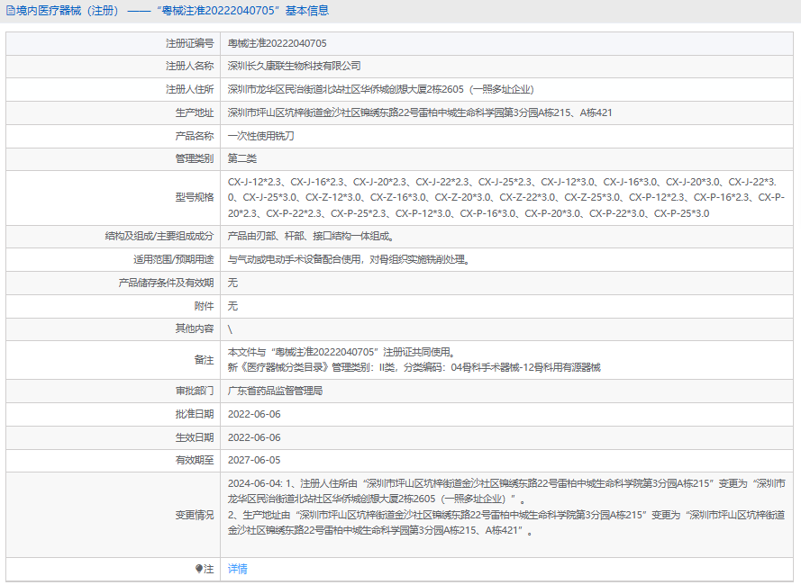The image size is (801, 585).
Task: Select the 型号规格 label
Action: click(195, 198)
